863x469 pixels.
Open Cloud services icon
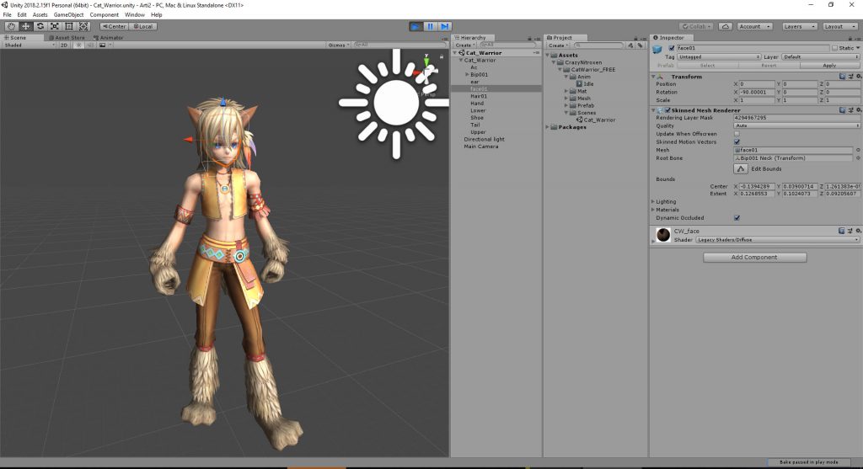click(726, 26)
